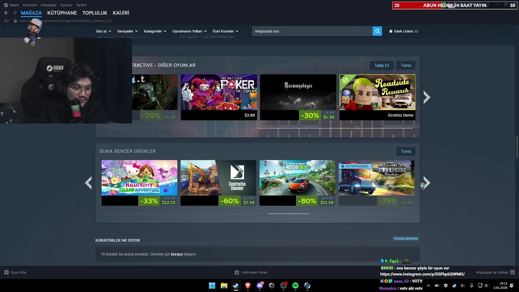Open the Hello Kitty Island Adventure card
Screen dimensions: 519x292
pos(139,183)
